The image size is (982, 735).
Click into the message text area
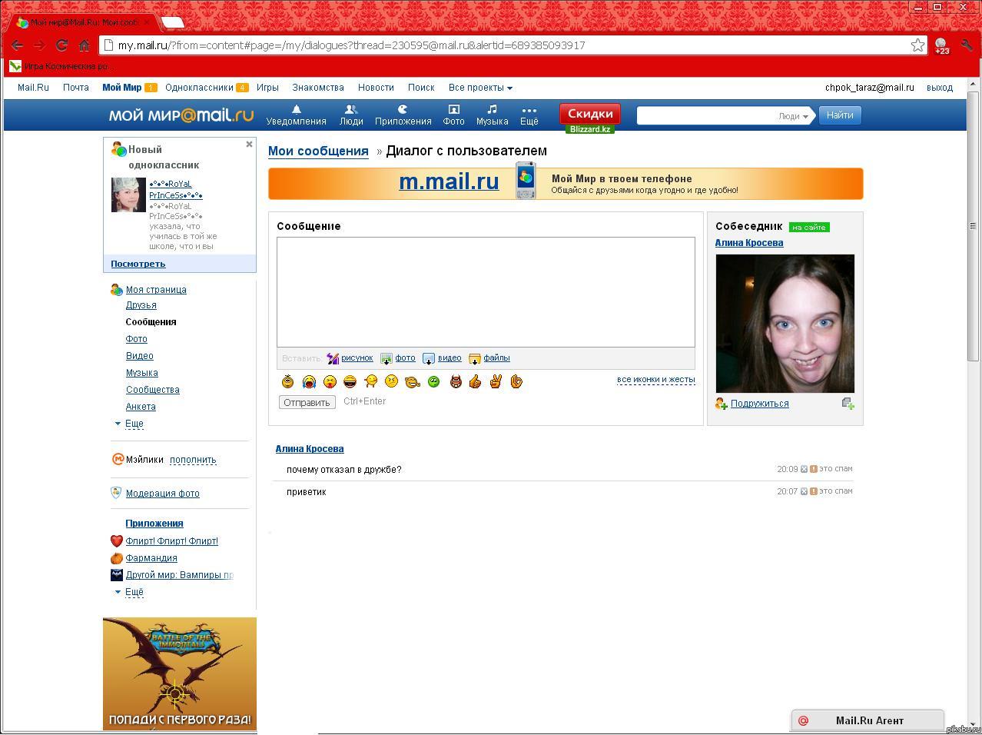click(486, 292)
